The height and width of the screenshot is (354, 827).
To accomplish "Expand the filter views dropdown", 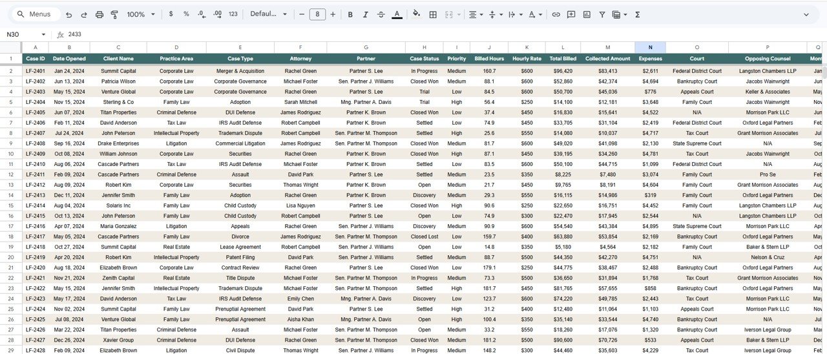I will pyautogui.click(x=624, y=14).
